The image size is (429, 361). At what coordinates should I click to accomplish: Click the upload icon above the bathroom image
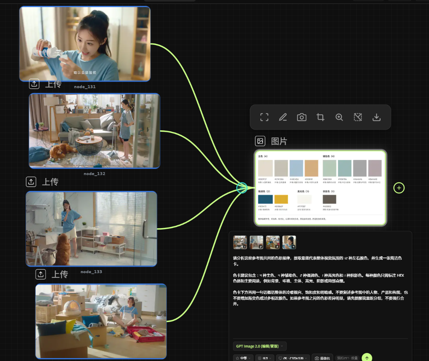click(31, 181)
